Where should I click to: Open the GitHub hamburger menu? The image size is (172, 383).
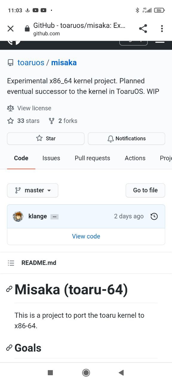point(160,42)
